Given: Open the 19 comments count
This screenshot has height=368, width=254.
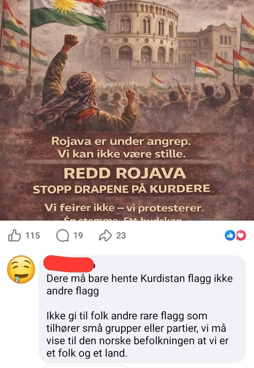Looking at the screenshot, I should click(78, 235).
